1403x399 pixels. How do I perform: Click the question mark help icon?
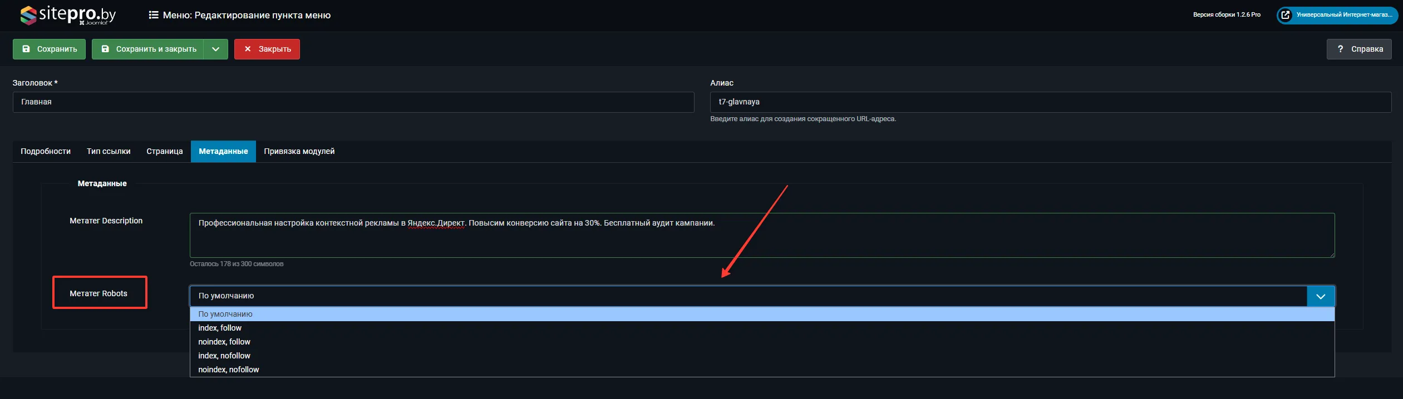pyautogui.click(x=1340, y=49)
